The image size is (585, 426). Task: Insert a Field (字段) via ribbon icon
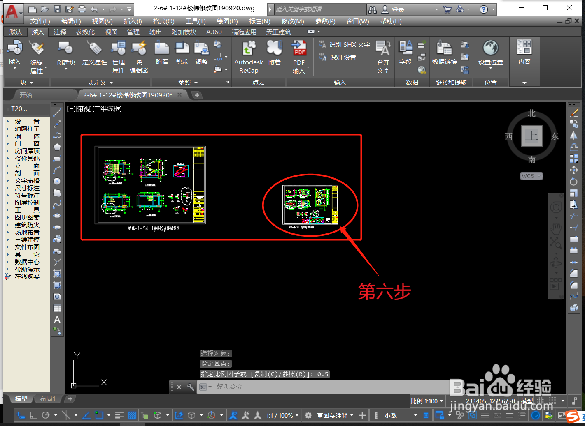coord(406,48)
